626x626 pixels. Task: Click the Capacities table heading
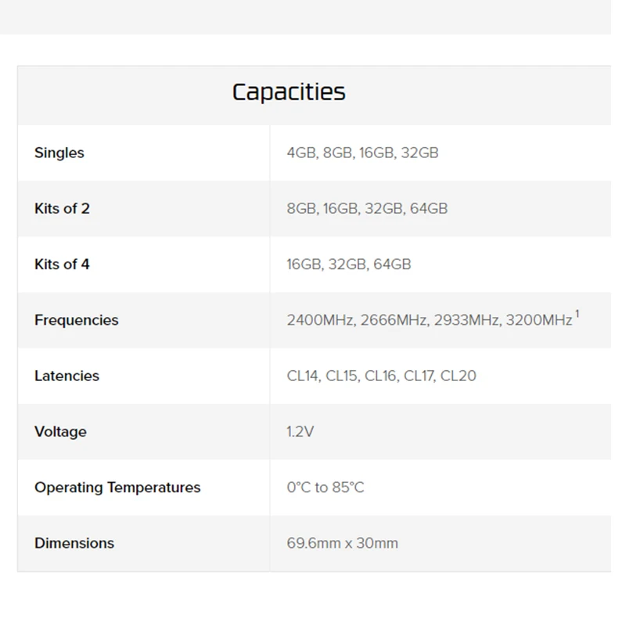click(289, 92)
